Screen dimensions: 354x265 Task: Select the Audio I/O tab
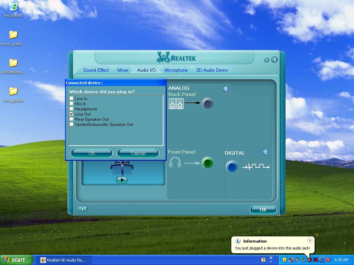[146, 70]
